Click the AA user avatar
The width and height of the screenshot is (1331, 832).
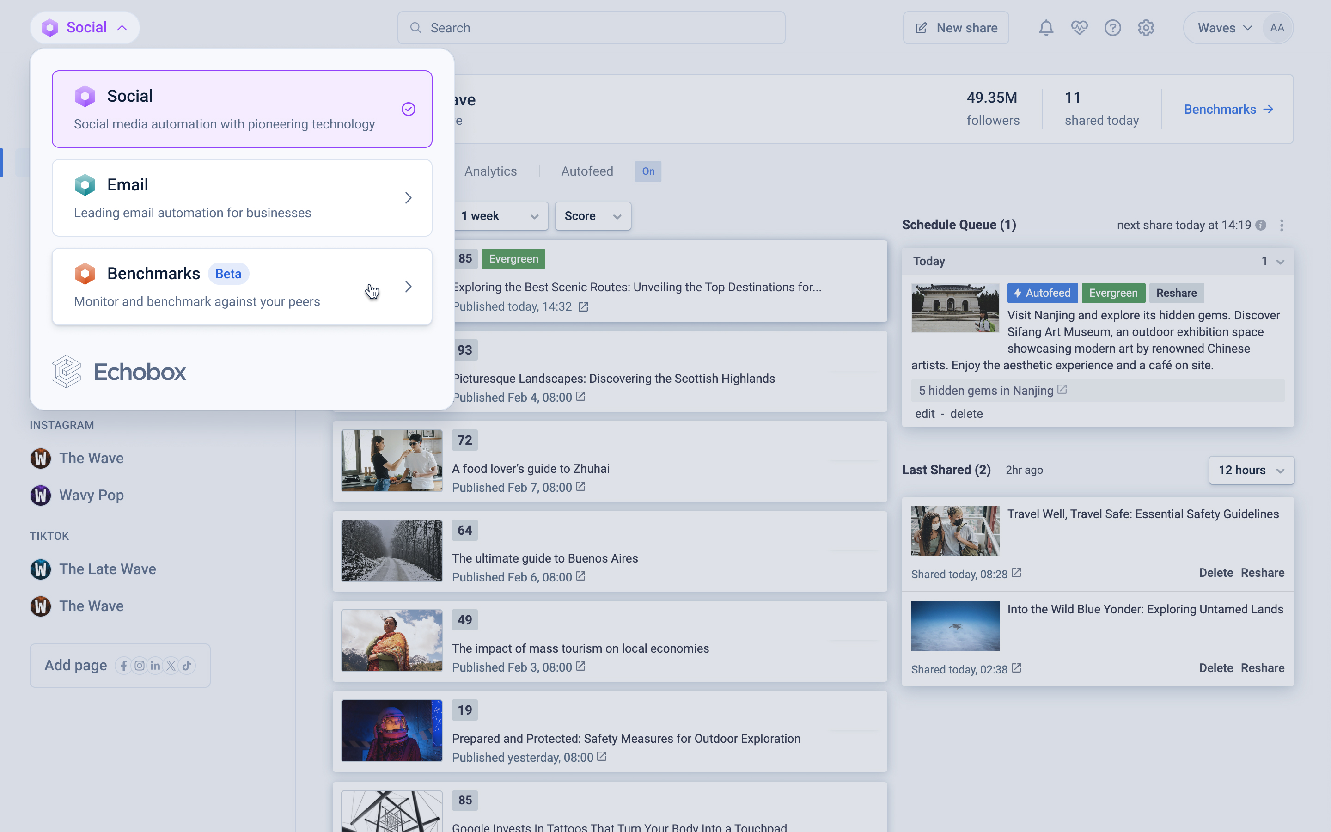(1277, 28)
